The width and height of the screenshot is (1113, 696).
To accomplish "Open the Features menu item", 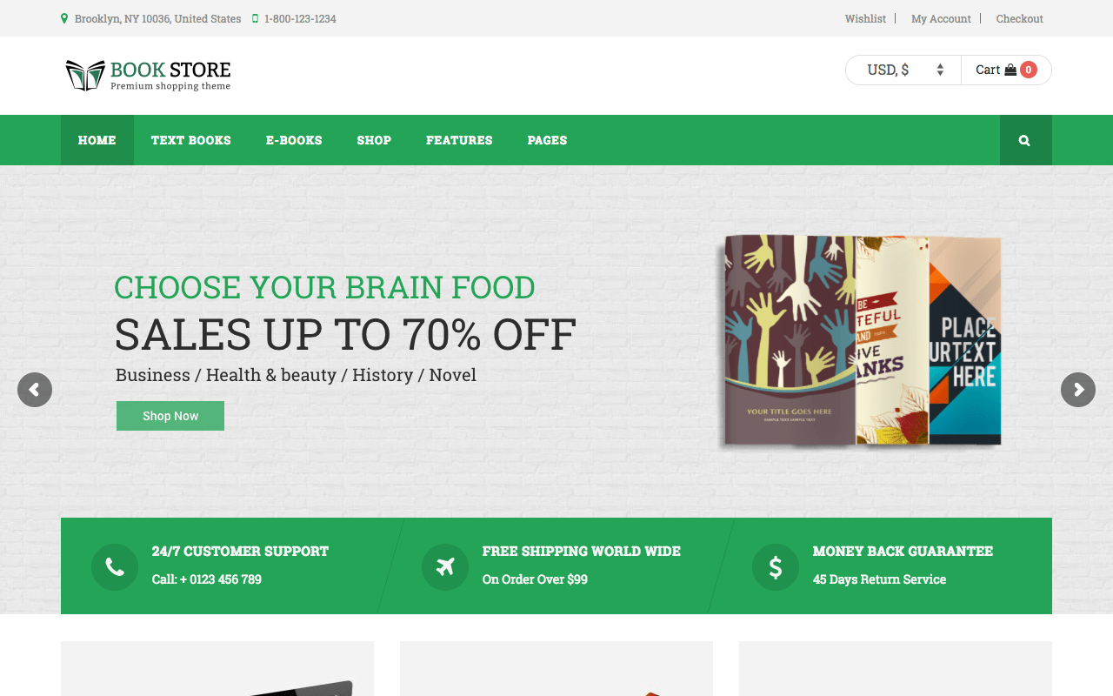I will click(459, 140).
